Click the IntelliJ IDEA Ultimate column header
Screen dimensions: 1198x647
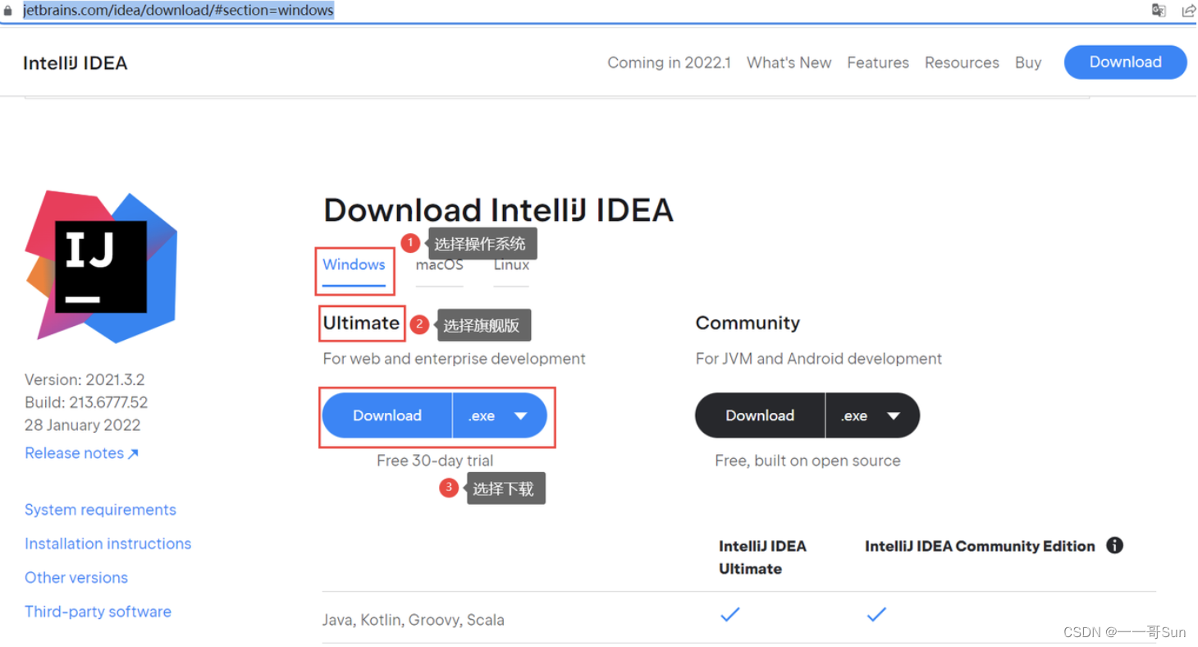click(762, 558)
